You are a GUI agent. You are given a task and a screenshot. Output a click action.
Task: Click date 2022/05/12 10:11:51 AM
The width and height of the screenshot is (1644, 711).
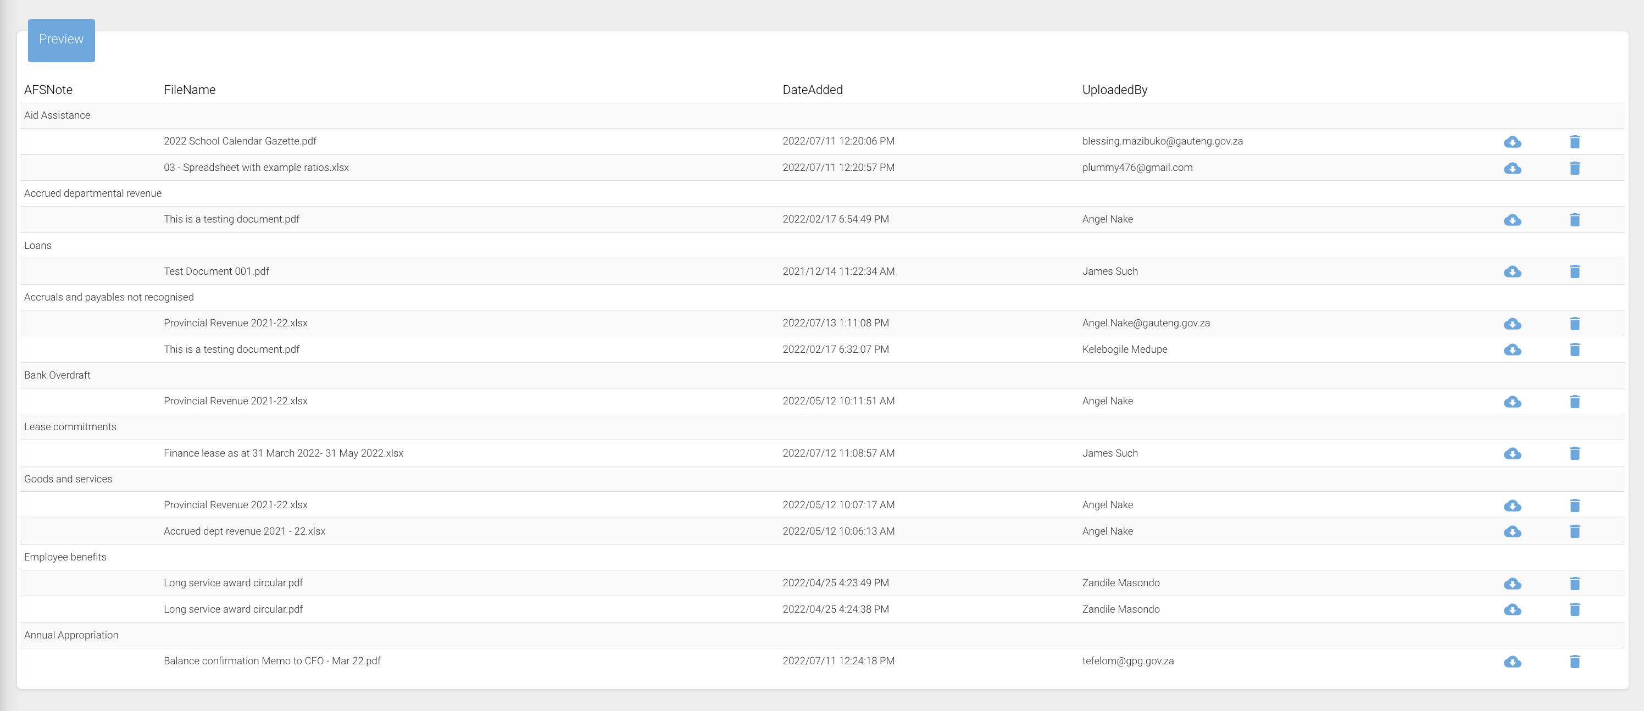pos(838,401)
